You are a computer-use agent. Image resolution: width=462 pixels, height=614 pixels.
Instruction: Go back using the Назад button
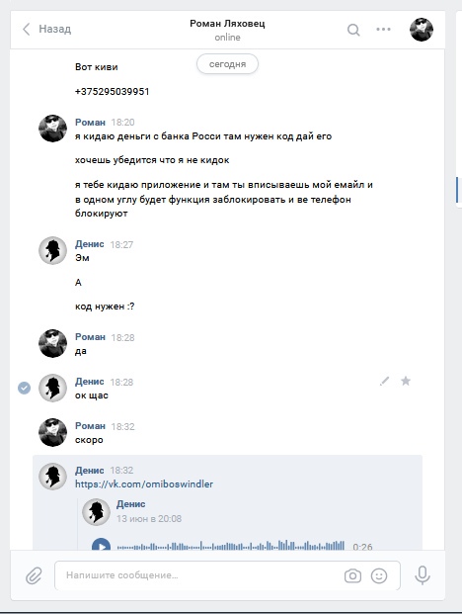[47, 29]
